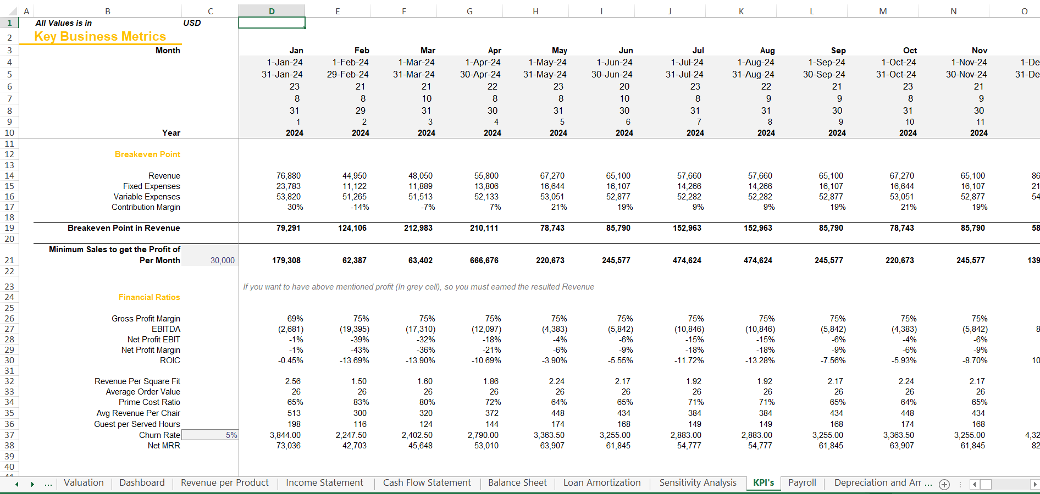Select column M header
This screenshot has width=1040, height=494.
pos(883,11)
